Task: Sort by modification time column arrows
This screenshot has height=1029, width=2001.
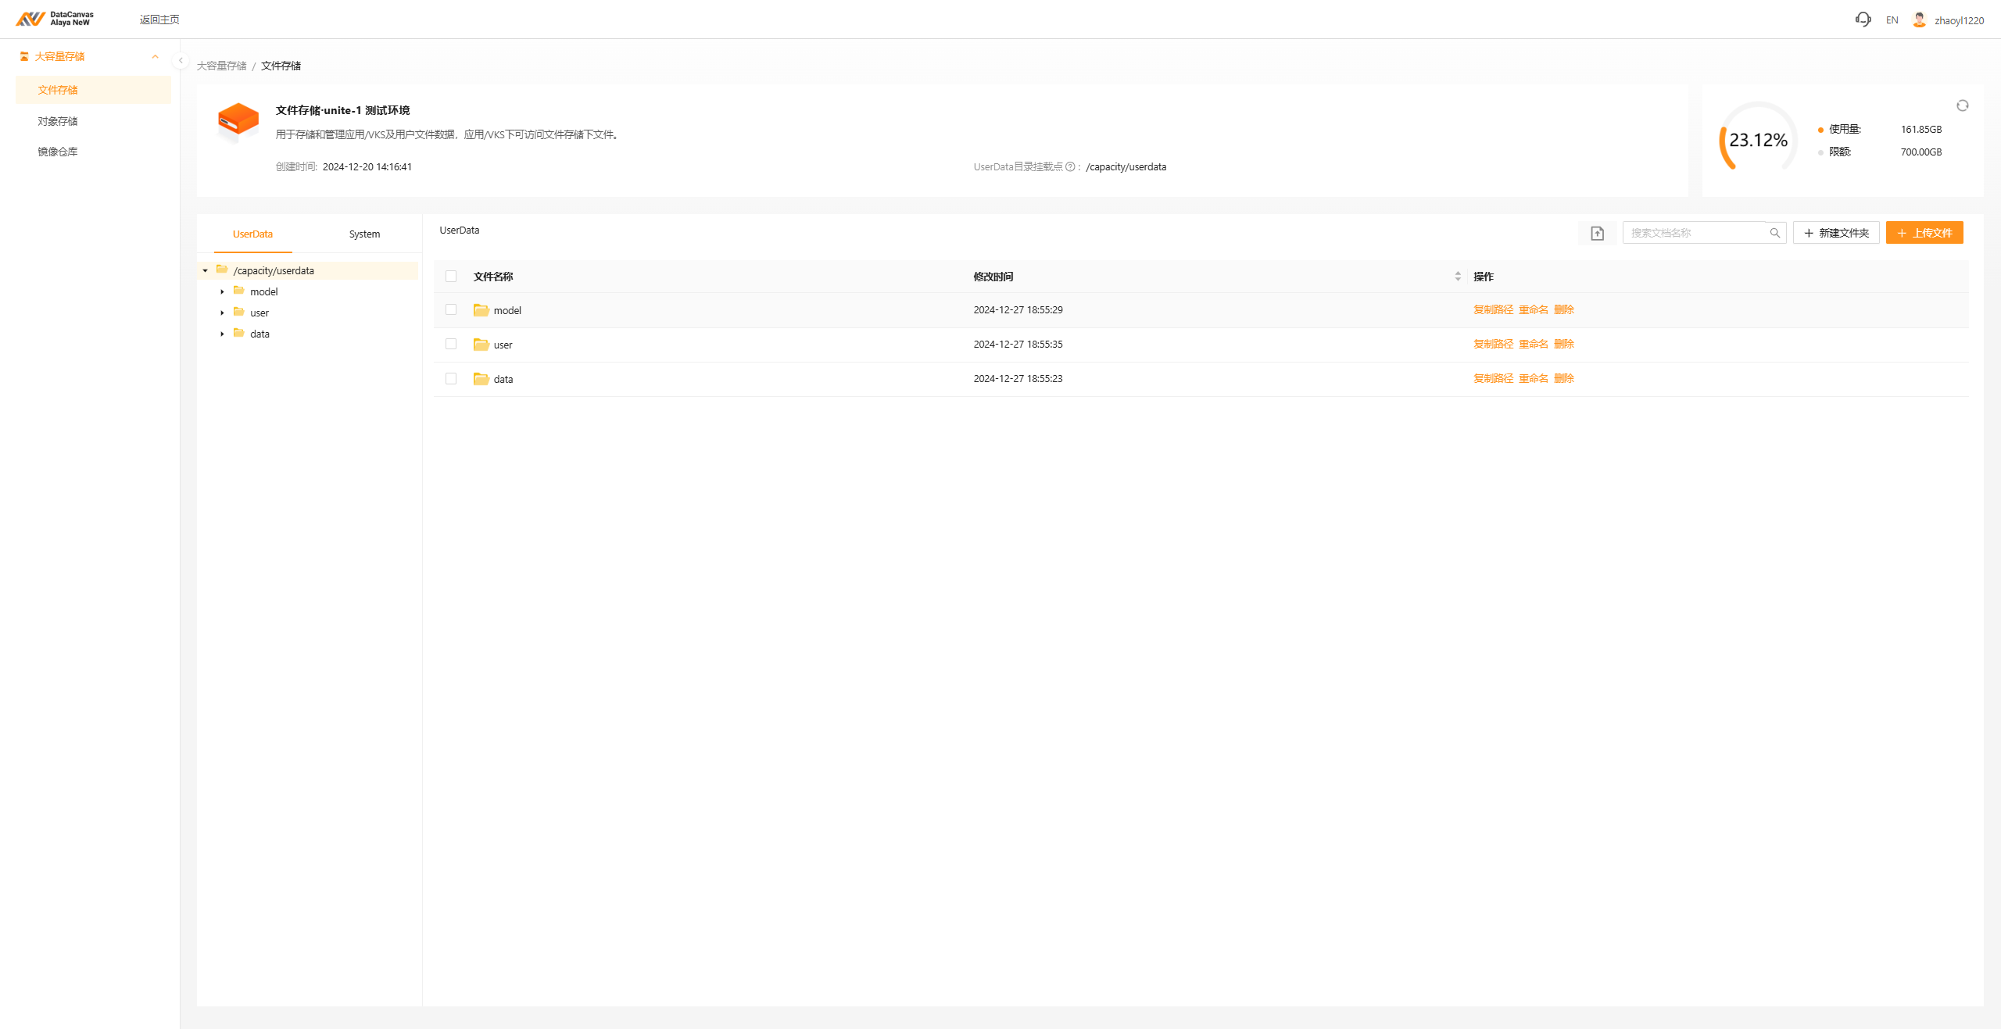Action: [x=1458, y=276]
